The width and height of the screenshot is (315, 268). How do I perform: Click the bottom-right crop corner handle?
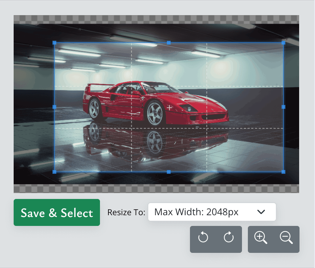[x=283, y=172]
